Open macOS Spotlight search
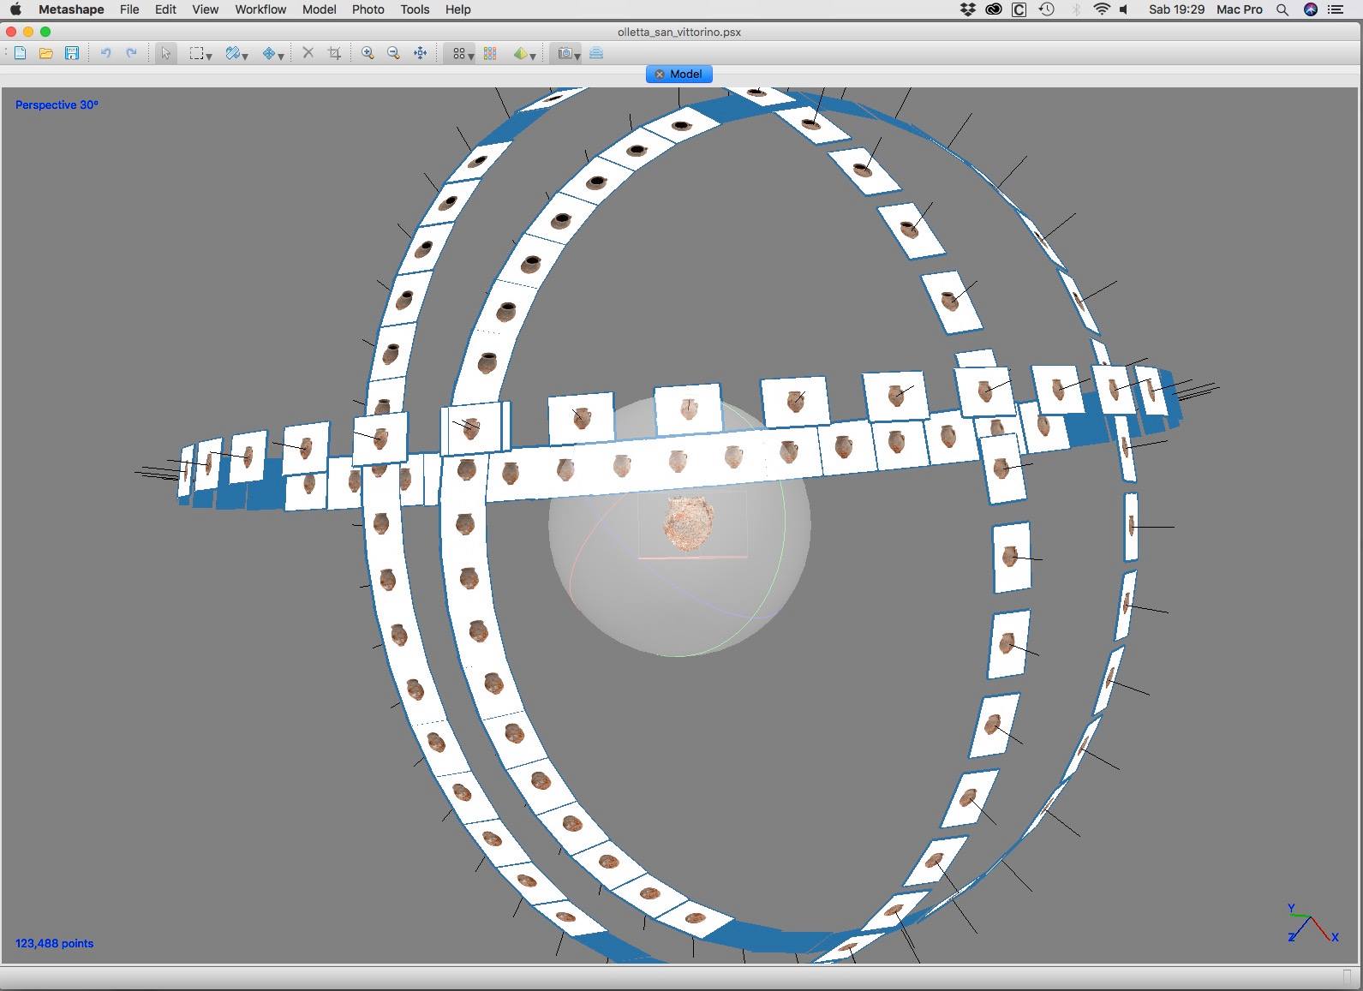Image resolution: width=1363 pixels, height=991 pixels. [x=1282, y=9]
